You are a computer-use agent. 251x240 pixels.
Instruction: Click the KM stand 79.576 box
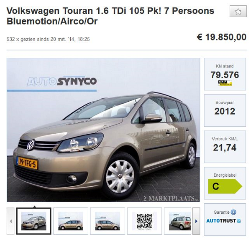tap(225, 74)
